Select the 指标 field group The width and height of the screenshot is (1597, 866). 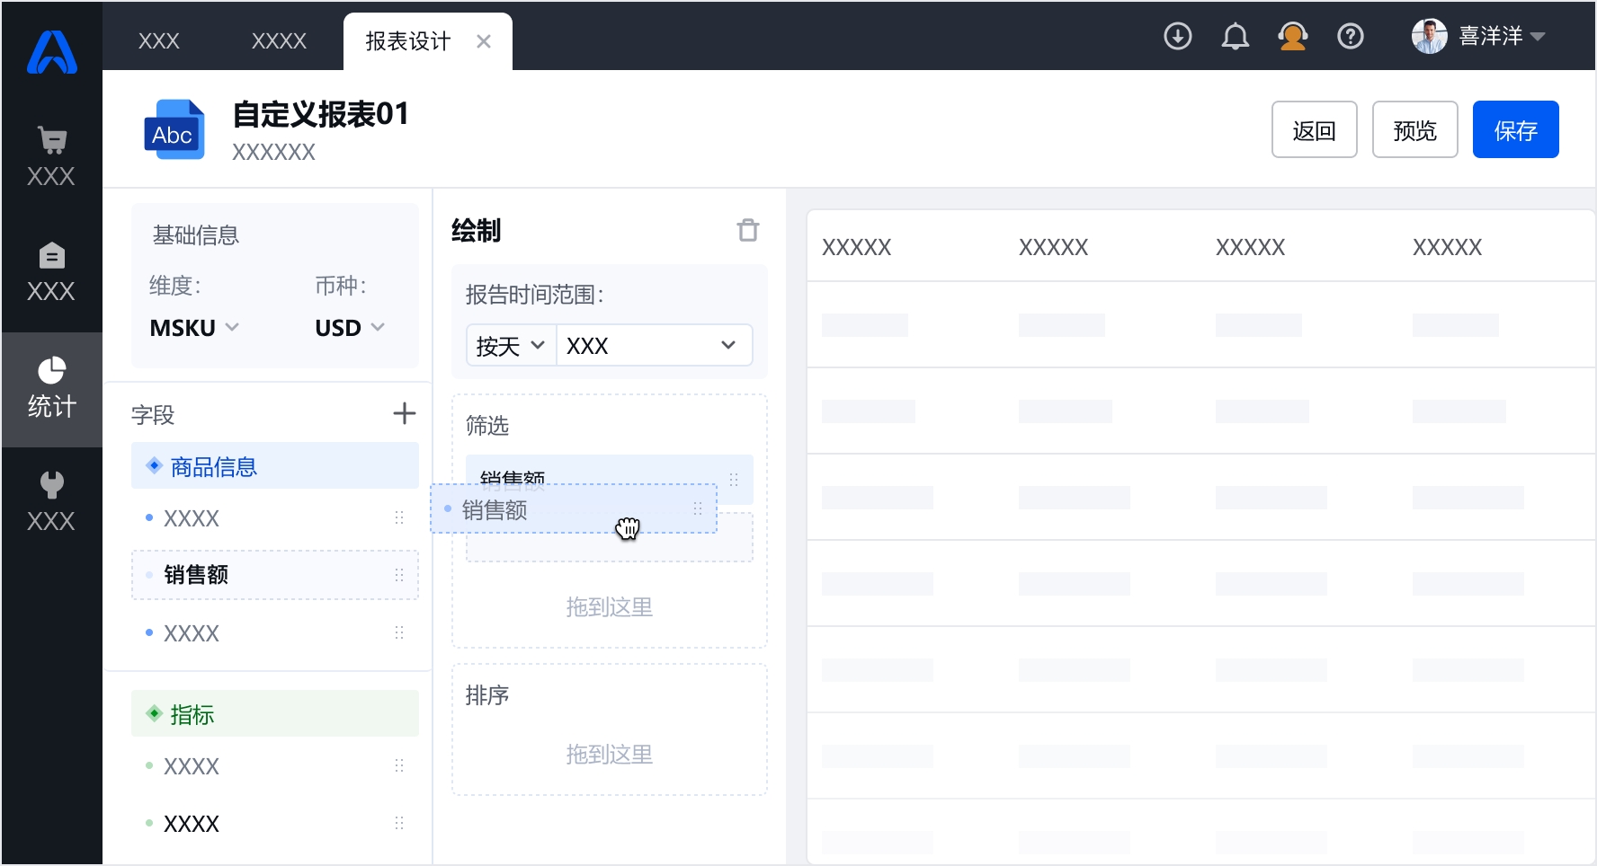point(275,713)
